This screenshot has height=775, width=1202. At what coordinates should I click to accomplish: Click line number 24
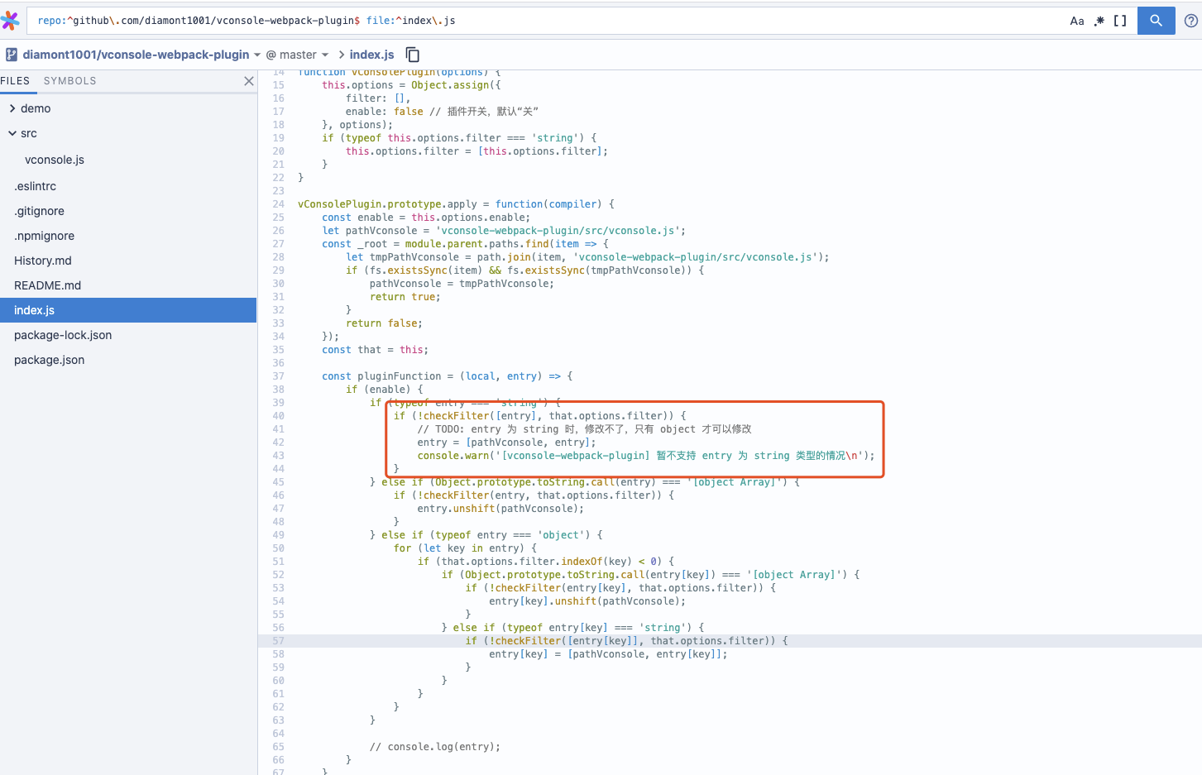point(278,204)
